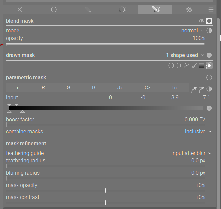
Task: Toggle the drawn mask polarity minus button
Action: 209,55
